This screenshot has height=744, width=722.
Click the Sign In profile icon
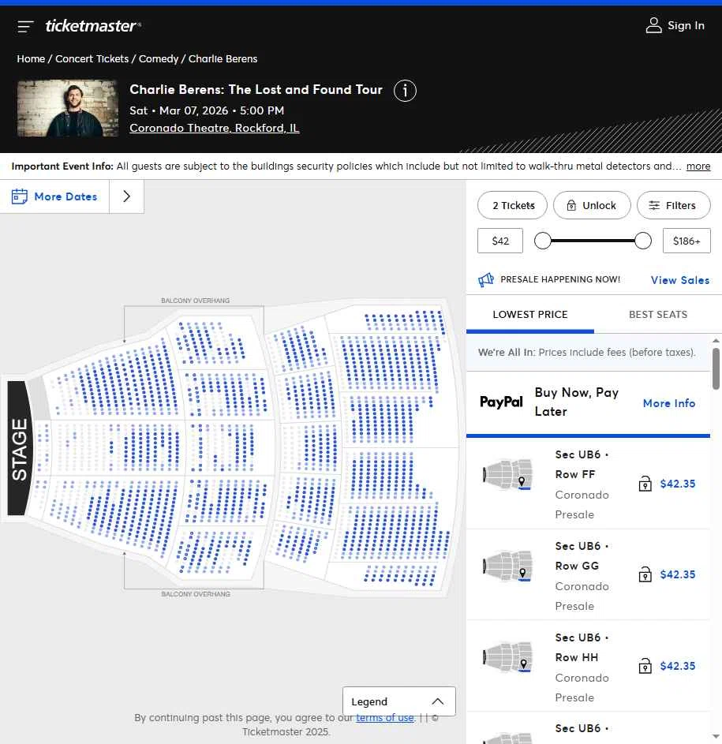(x=653, y=26)
